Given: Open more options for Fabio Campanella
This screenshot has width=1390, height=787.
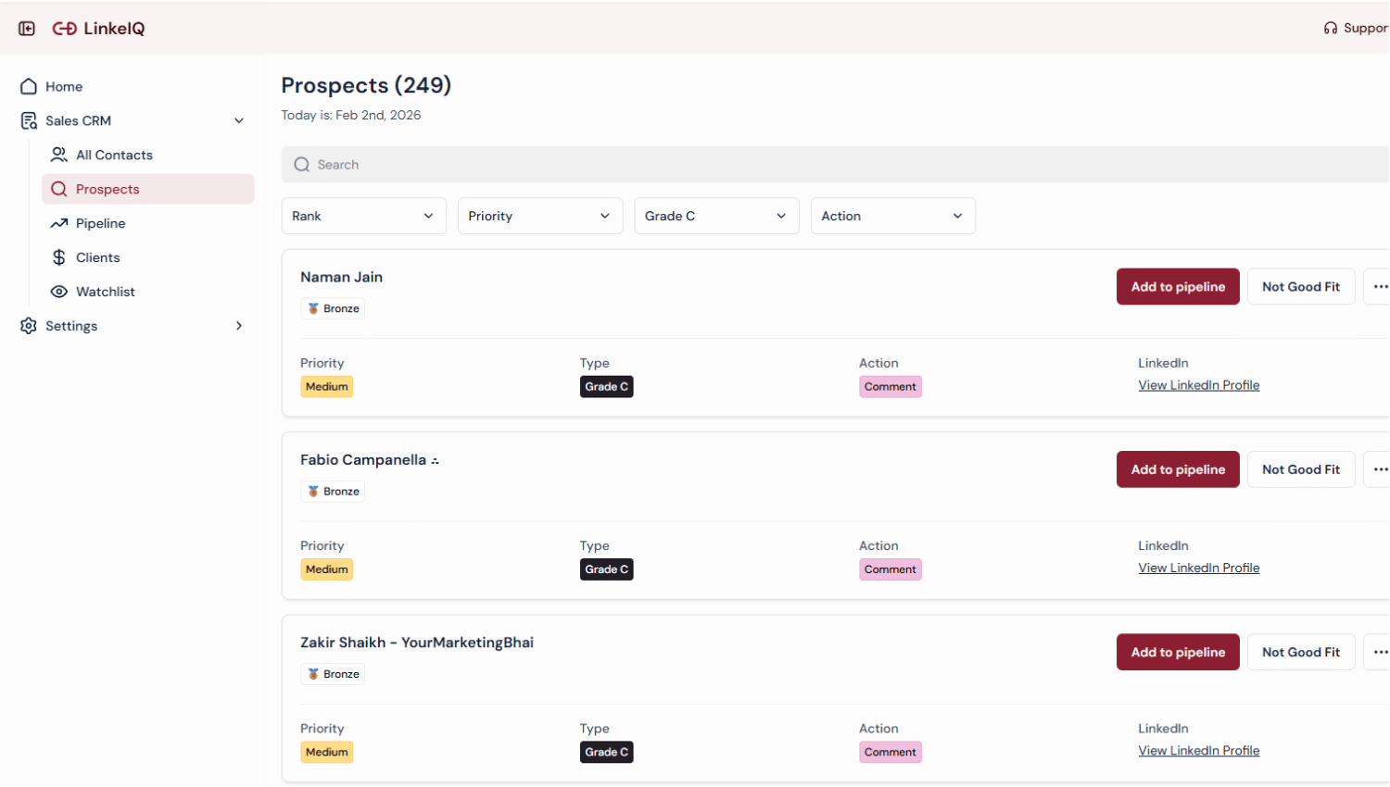Looking at the screenshot, I should tap(1379, 469).
